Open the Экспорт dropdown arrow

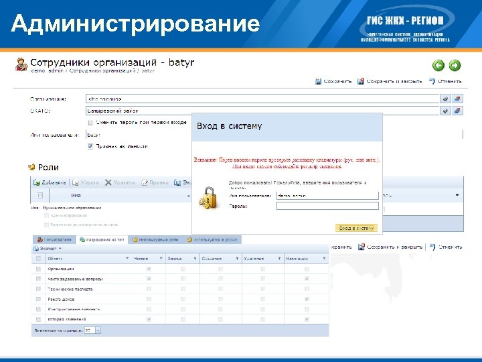tap(60, 249)
